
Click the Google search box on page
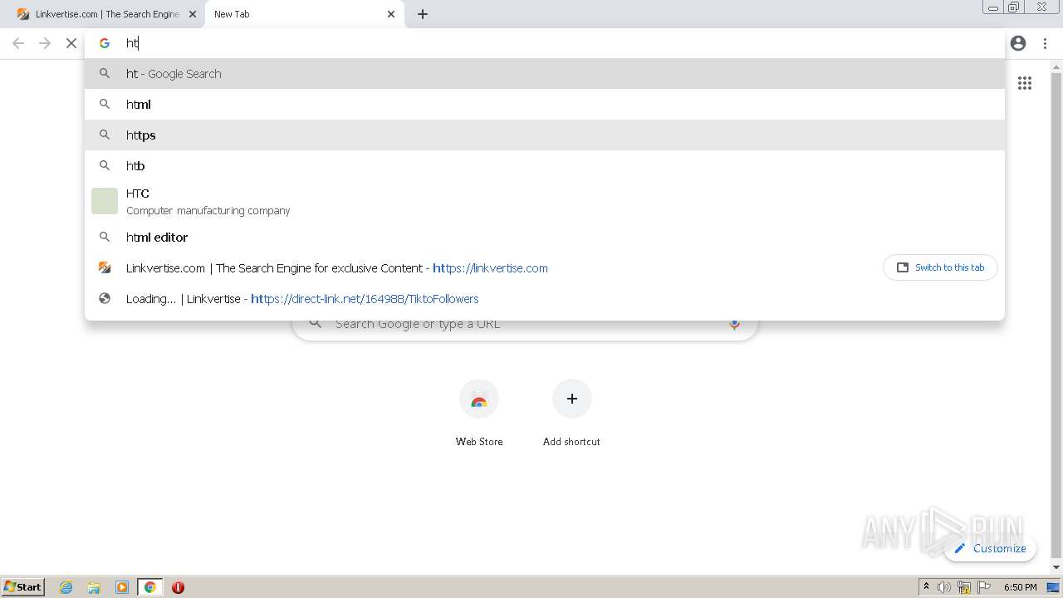point(525,324)
